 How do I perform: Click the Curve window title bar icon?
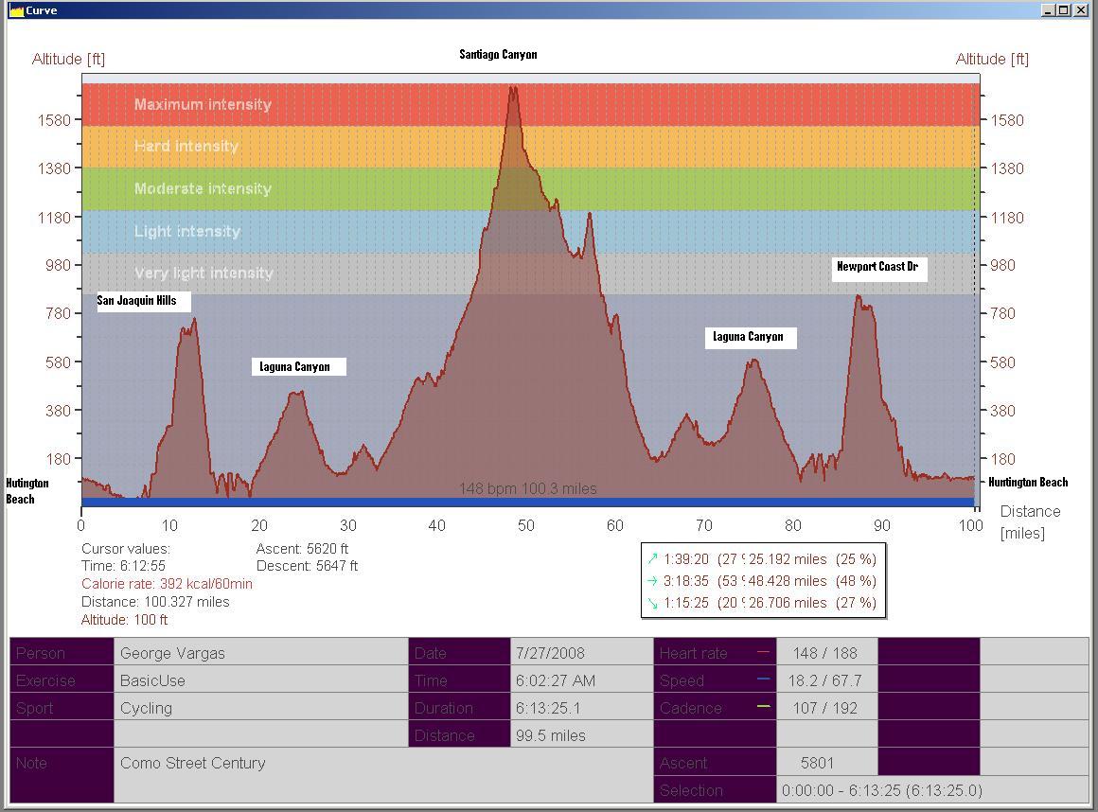[x=16, y=10]
